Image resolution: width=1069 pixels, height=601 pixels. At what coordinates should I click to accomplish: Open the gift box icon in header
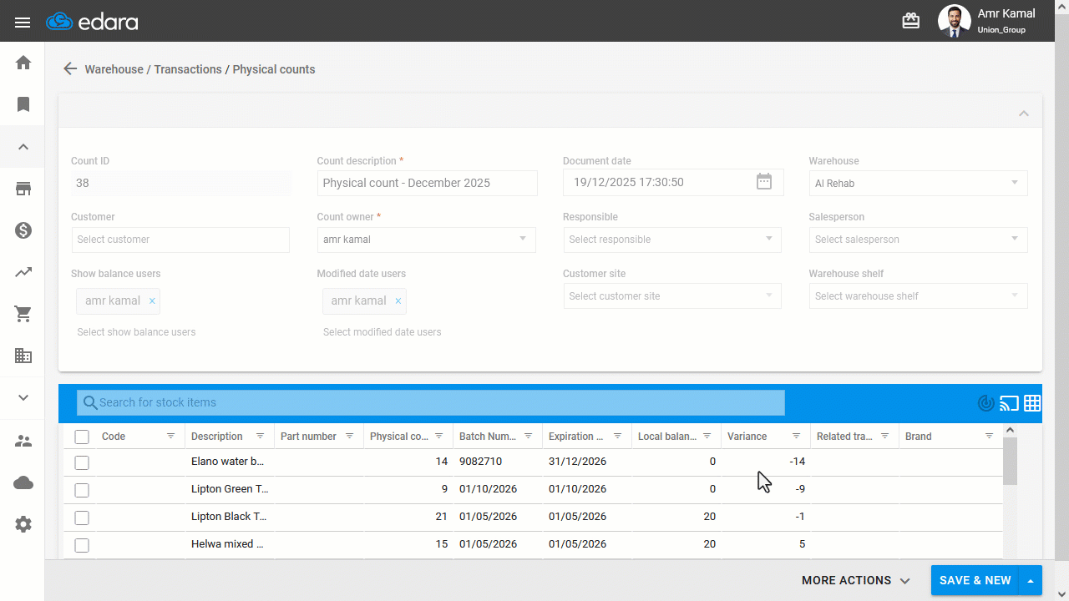pyautogui.click(x=911, y=22)
